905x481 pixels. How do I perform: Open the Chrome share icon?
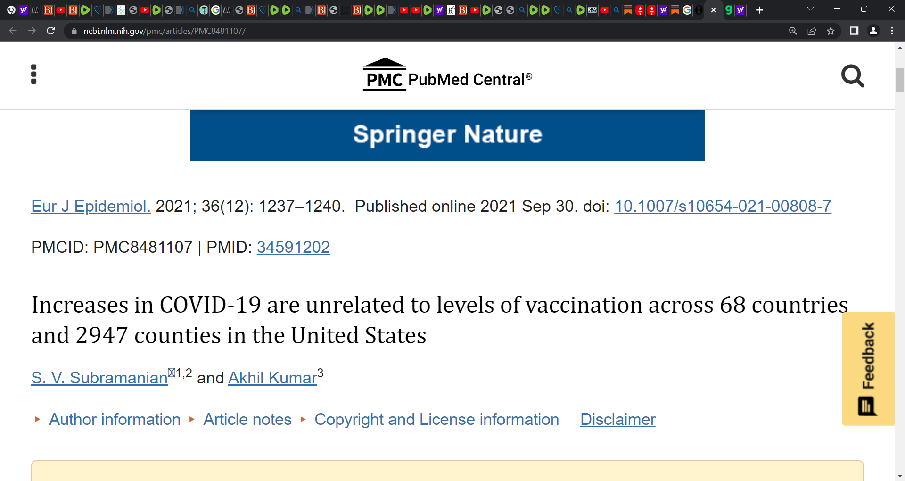[x=812, y=31]
